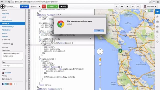The image size is (160, 90).
Task: Open New dropdown arrow
Action: pos(57,6)
